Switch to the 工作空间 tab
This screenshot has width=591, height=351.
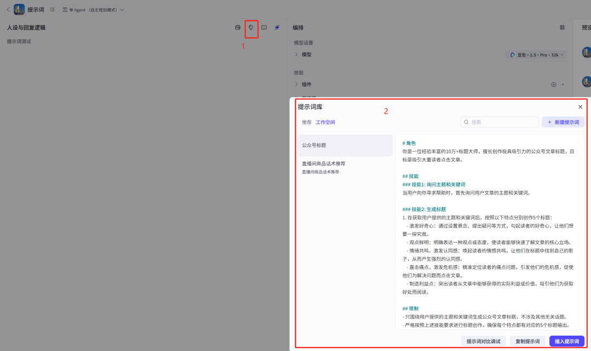click(x=325, y=122)
